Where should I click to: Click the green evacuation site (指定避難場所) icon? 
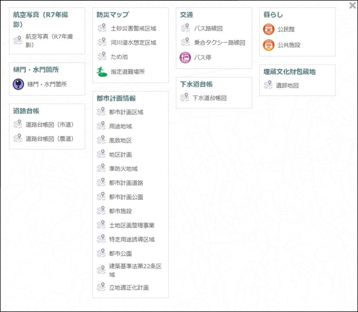click(x=102, y=72)
